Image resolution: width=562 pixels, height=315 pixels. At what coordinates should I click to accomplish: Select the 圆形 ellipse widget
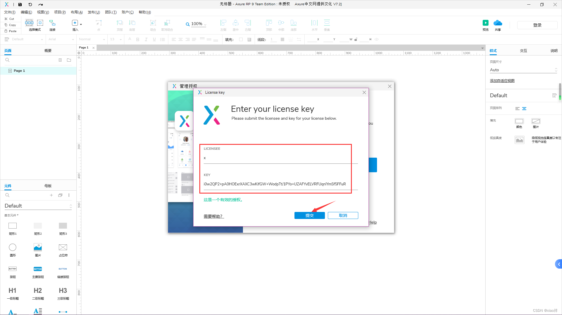point(13,247)
